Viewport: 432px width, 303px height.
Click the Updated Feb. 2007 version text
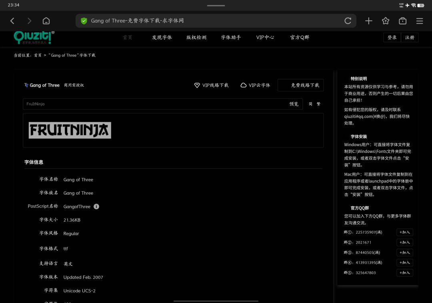point(83,277)
